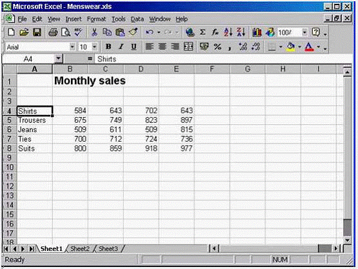This screenshot has height=269, width=358.
Task: Click the Save floppy disk icon
Action: tap(37, 32)
